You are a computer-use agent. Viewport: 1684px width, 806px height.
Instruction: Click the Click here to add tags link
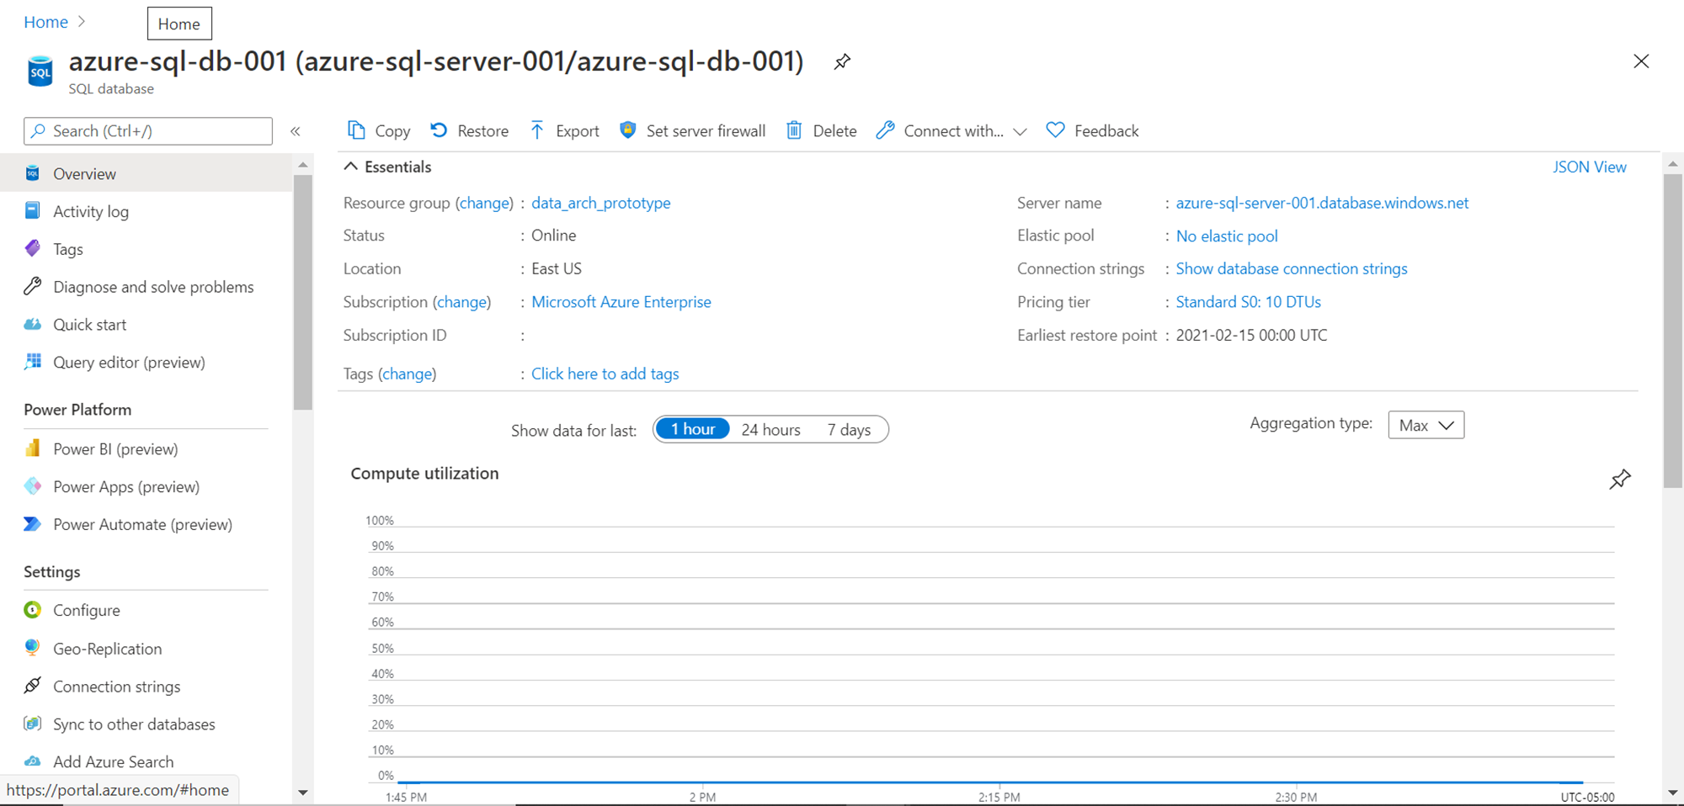(x=605, y=374)
